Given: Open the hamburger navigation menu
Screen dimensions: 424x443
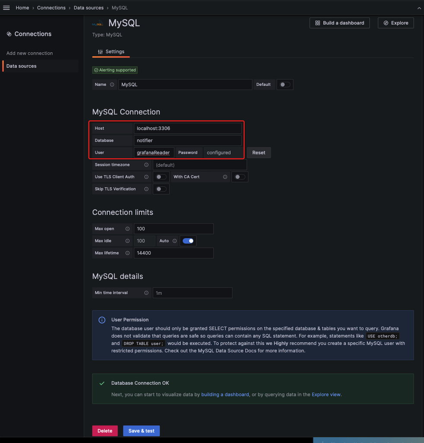Looking at the screenshot, I should [x=6, y=8].
